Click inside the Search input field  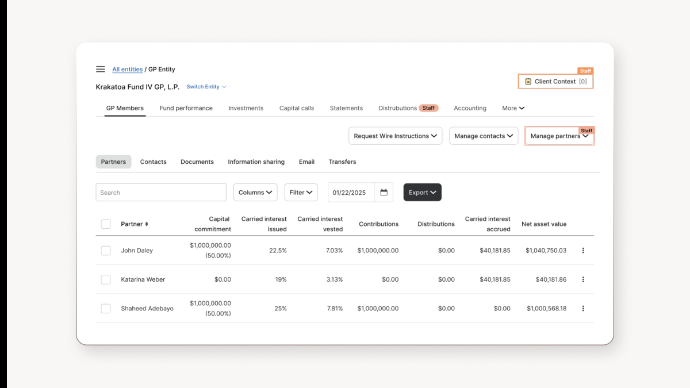[160, 192]
